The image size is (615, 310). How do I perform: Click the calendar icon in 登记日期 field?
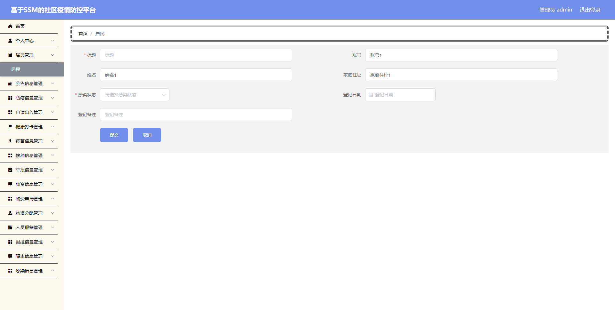(x=371, y=95)
